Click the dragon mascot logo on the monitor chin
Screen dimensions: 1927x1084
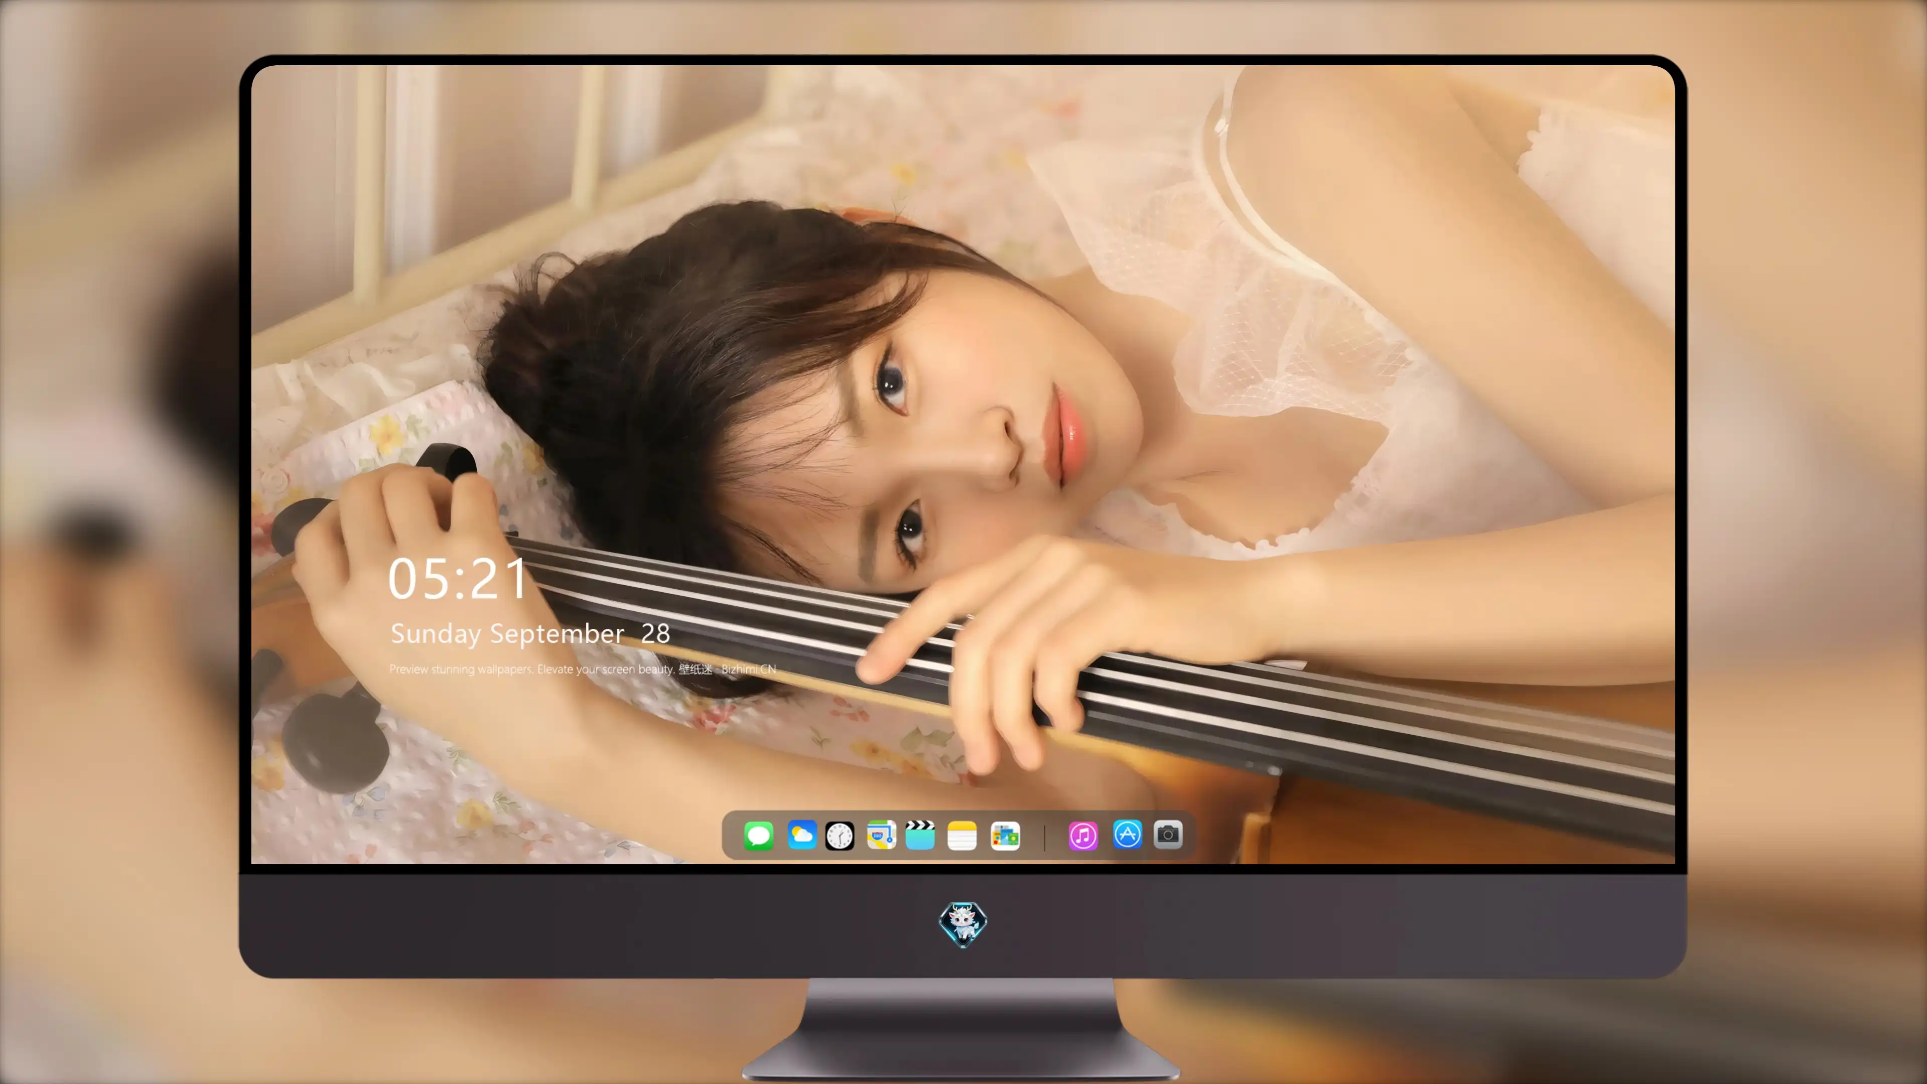963,924
